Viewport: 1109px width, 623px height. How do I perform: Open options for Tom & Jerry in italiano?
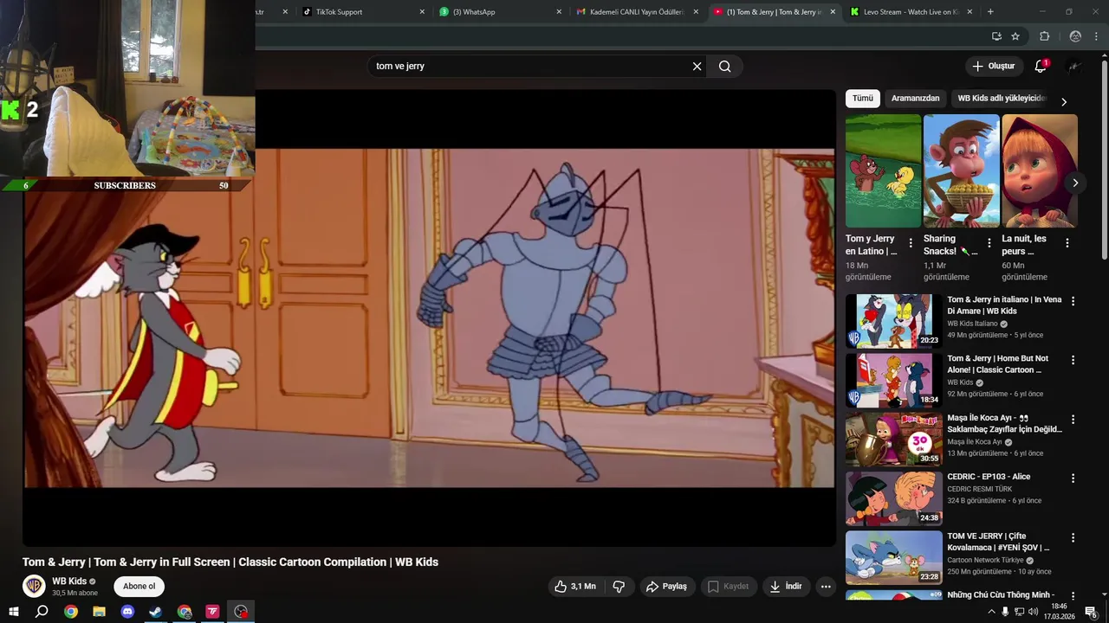pyautogui.click(x=1073, y=301)
